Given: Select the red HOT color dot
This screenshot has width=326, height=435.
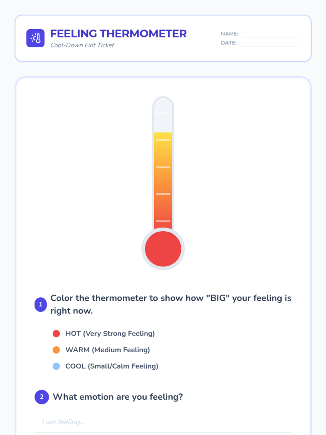Looking at the screenshot, I should pos(56,334).
